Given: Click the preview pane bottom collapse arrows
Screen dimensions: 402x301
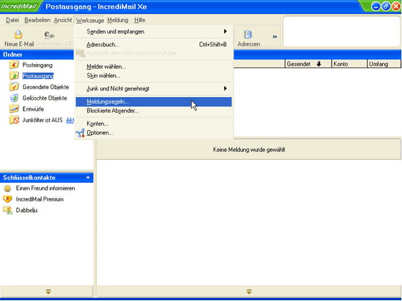Looking at the screenshot, I should click(x=249, y=292).
